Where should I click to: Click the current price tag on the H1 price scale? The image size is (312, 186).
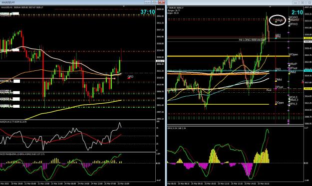pos(160,61)
